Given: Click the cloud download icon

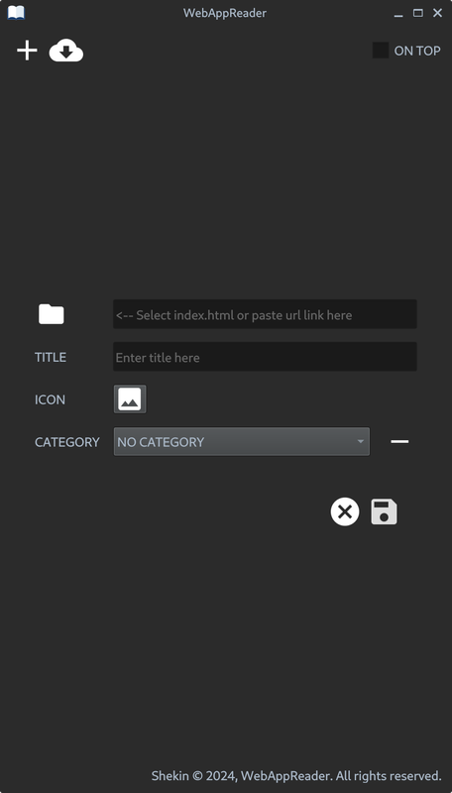Looking at the screenshot, I should pyautogui.click(x=66, y=52).
